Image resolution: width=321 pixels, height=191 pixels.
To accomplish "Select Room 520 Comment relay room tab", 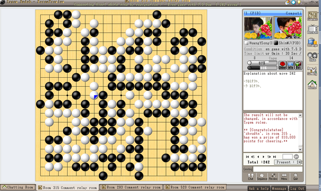I will pos(195,187).
